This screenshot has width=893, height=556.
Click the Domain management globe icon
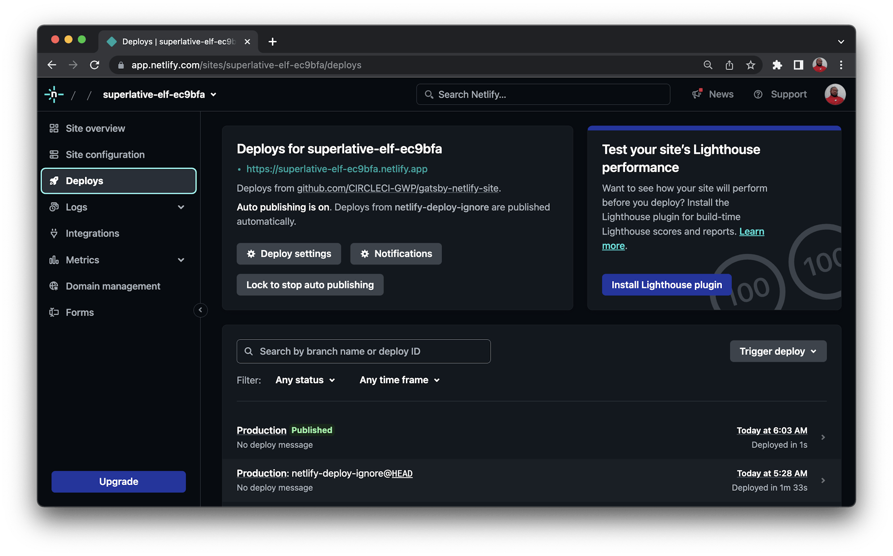(54, 286)
